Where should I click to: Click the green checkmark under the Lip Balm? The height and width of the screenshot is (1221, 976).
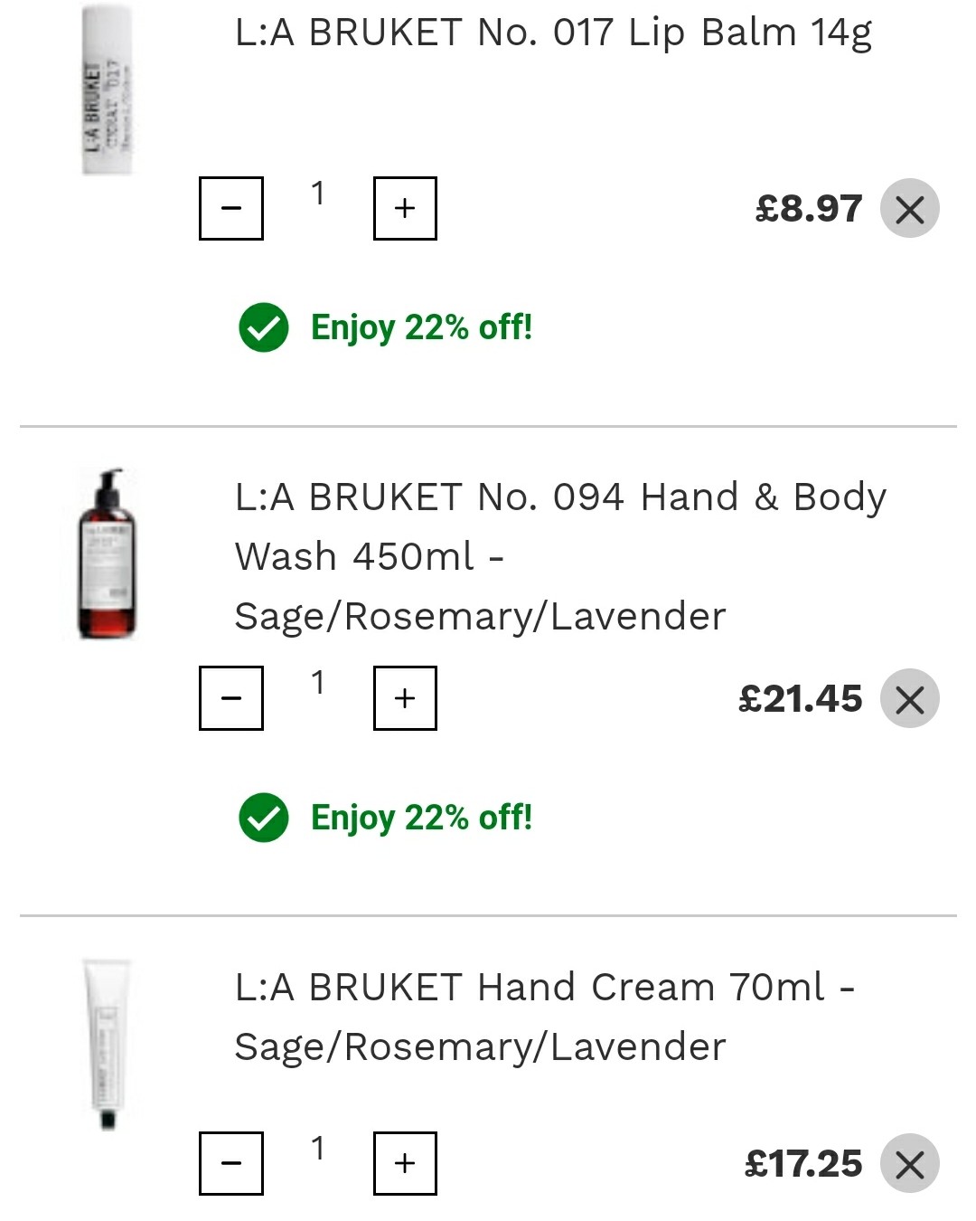click(264, 327)
